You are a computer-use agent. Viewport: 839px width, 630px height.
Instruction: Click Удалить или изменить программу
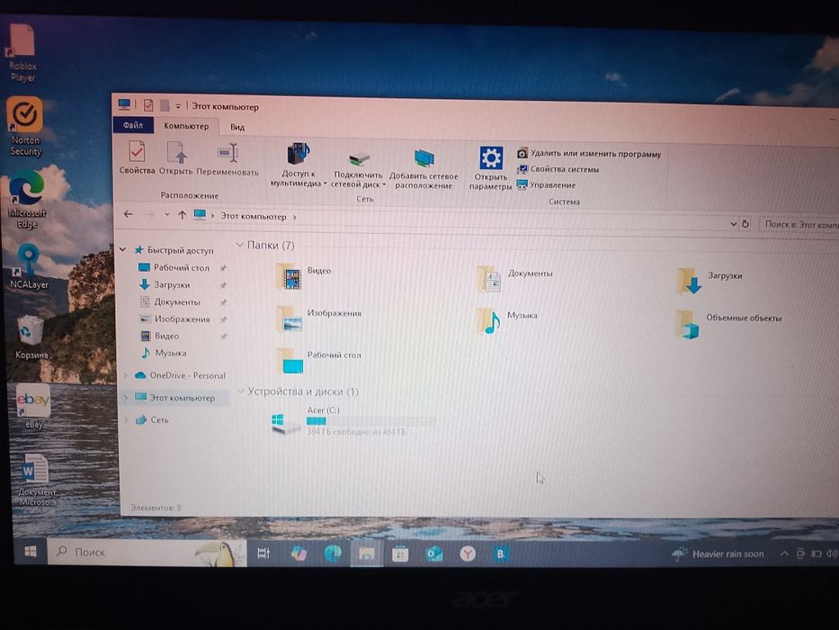tap(589, 154)
